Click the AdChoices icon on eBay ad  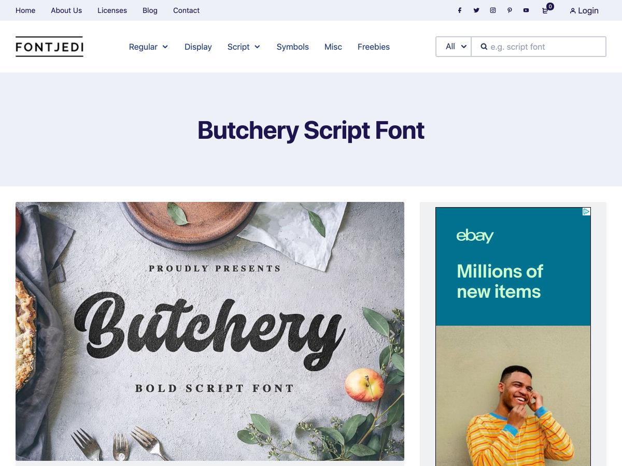pos(586,212)
